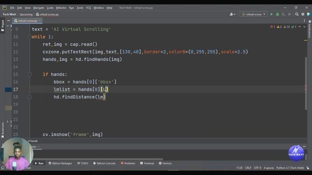
Task: Click the Upcoming folder breadcrumb
Action: (x=26, y=15)
